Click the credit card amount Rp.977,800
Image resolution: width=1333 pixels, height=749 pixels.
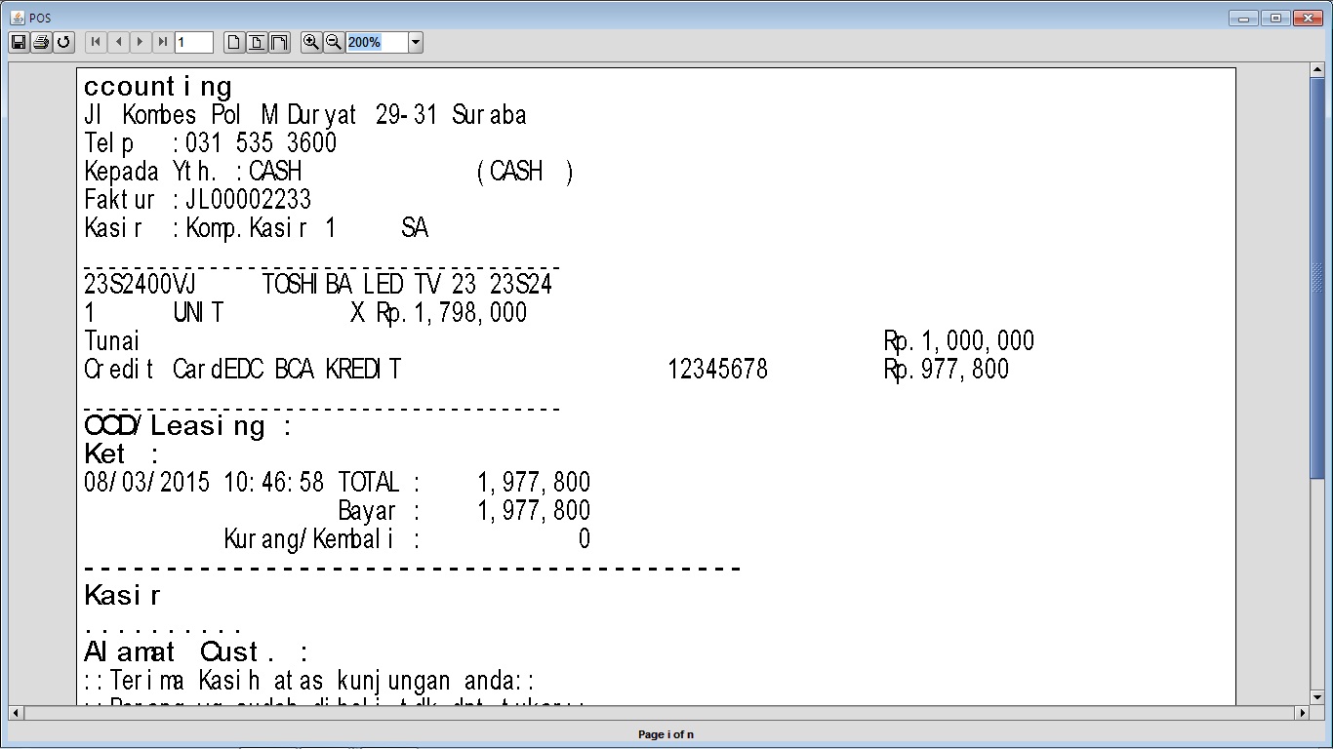coord(947,370)
